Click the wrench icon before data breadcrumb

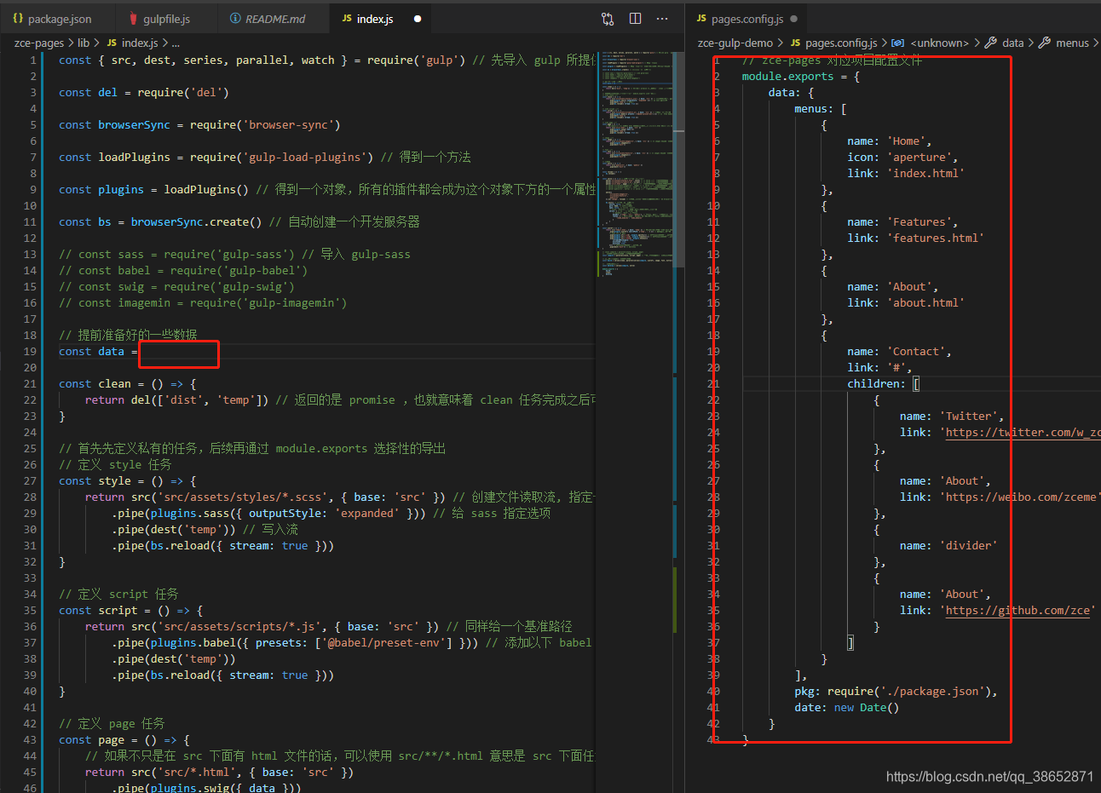click(990, 43)
